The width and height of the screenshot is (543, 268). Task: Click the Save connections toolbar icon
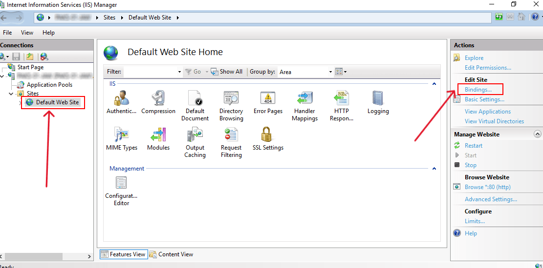tap(16, 57)
